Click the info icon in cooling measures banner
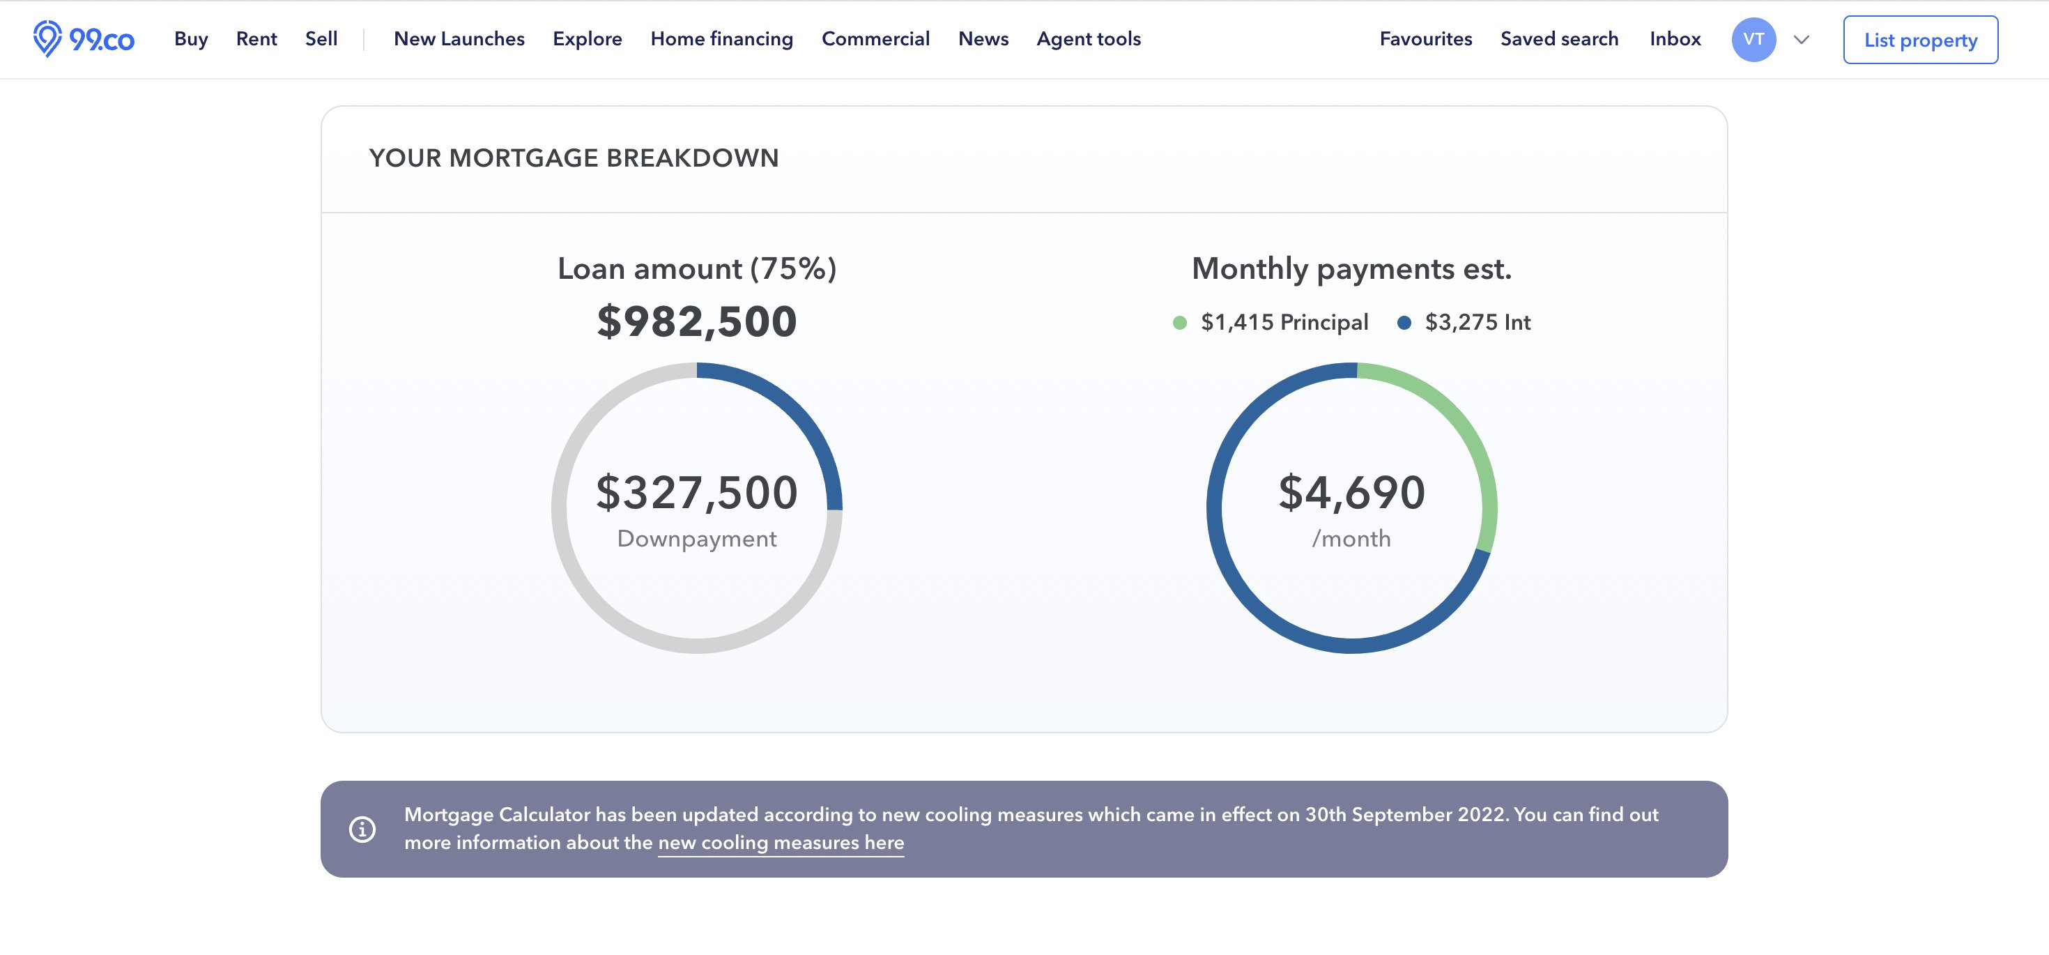This screenshot has height=955, width=2049. click(362, 830)
